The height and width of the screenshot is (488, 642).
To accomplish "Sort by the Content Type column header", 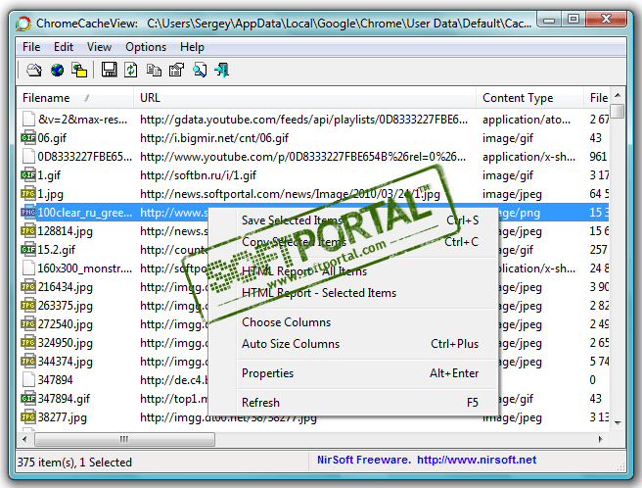I will tap(530, 98).
